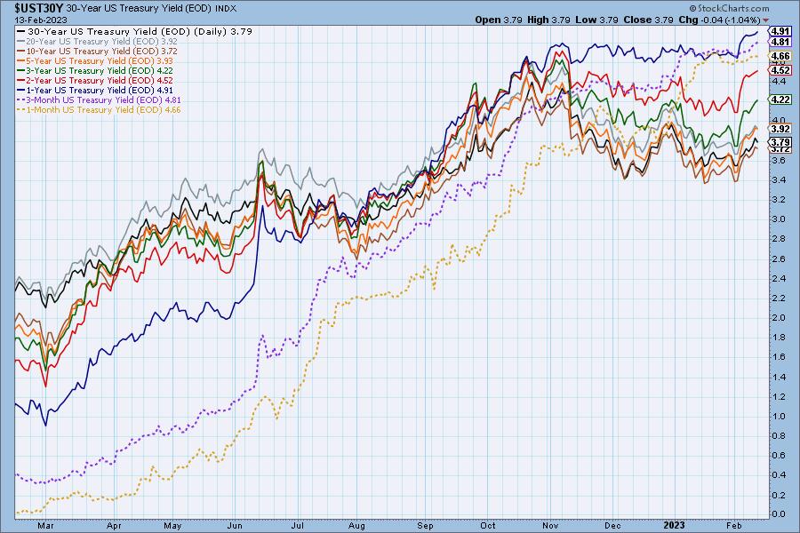Click the 0.8 tick on the yield axis

[779, 435]
